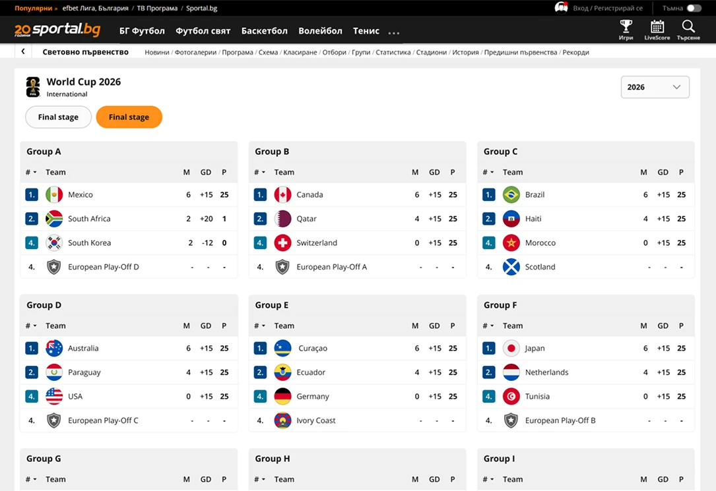Click the Ecuador flag icon
This screenshot has width=716, height=491.
[x=282, y=372]
